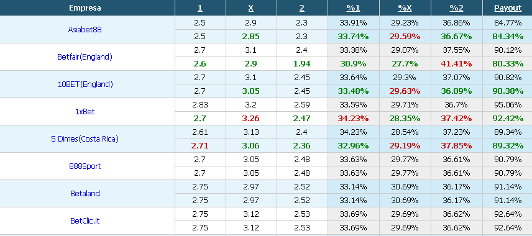Open the Asiabet88 company link

(x=85, y=30)
